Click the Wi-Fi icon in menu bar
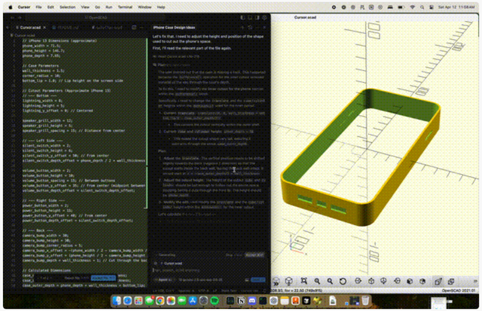This screenshot has width=482, height=311. pyautogui.click(x=412, y=7)
